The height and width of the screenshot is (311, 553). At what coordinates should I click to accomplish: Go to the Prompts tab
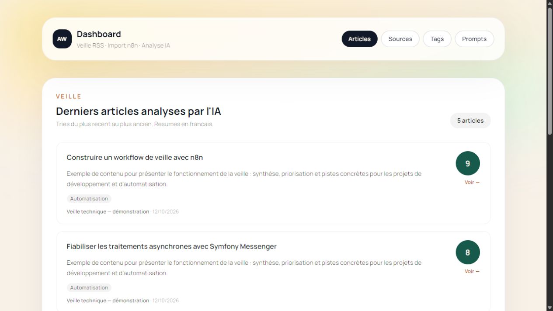tap(474, 39)
